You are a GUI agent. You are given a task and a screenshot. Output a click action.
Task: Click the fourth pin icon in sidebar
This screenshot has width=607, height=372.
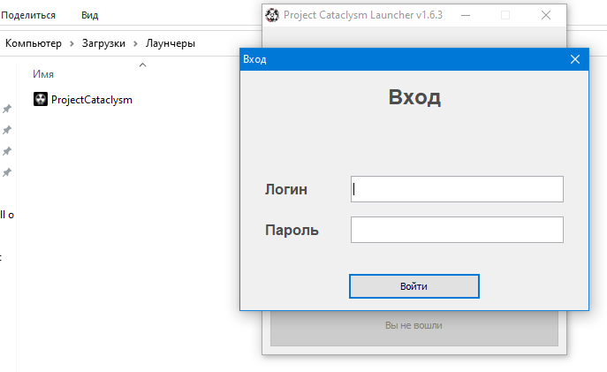(6, 172)
